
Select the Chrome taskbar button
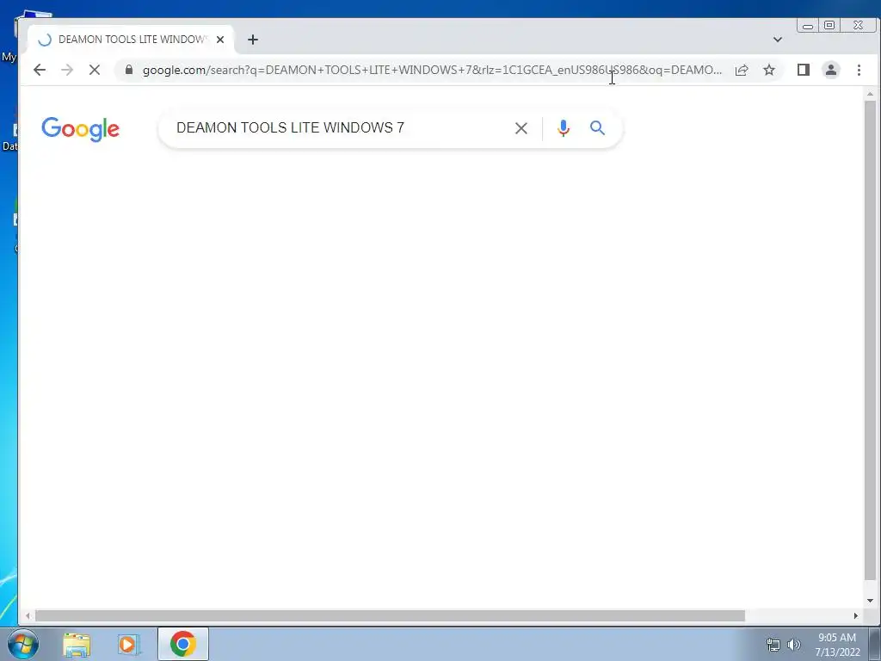(183, 644)
